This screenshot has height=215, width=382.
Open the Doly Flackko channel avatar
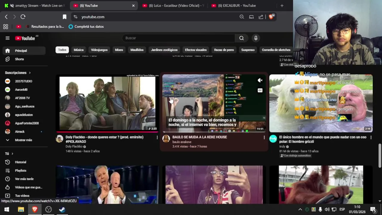(x=60, y=139)
